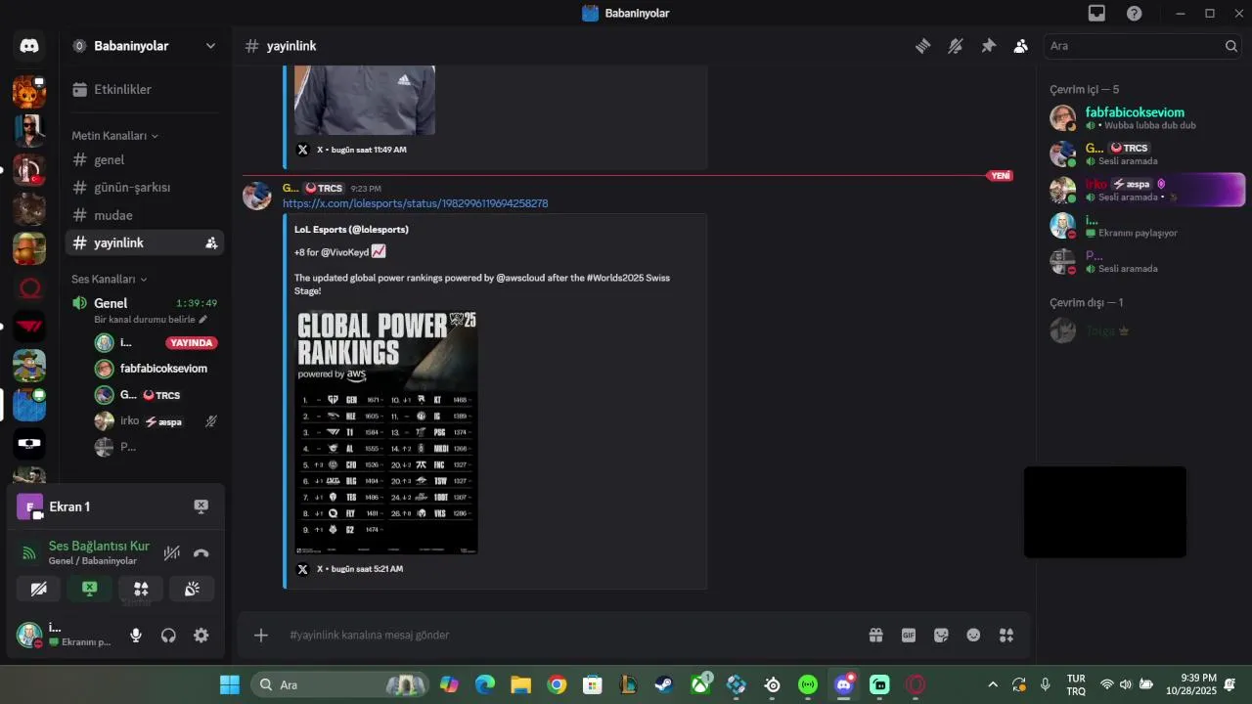
Task: Open sticker picker icon
Action: coord(941,636)
